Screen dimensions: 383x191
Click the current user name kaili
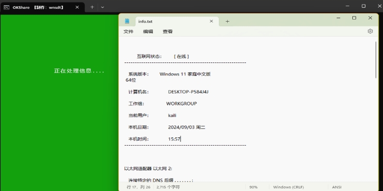172,116
